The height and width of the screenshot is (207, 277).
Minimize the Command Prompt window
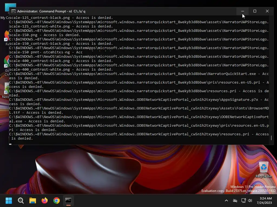(x=243, y=11)
